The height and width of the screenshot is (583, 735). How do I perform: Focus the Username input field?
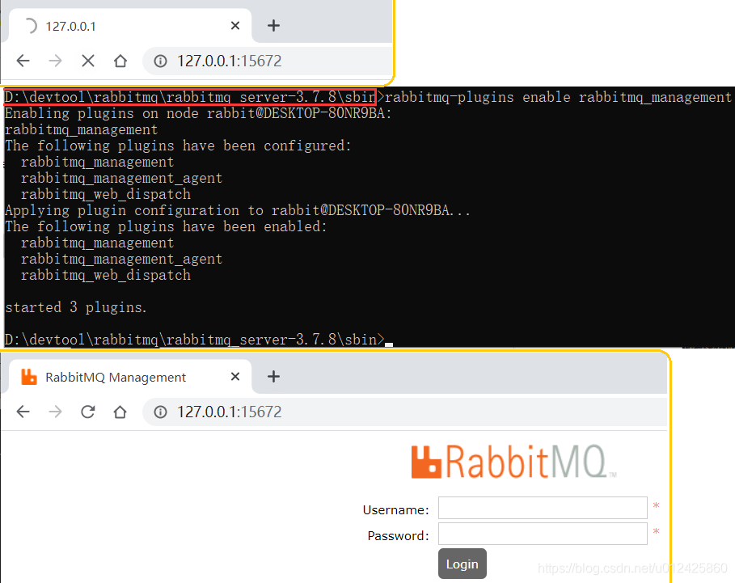[543, 508]
